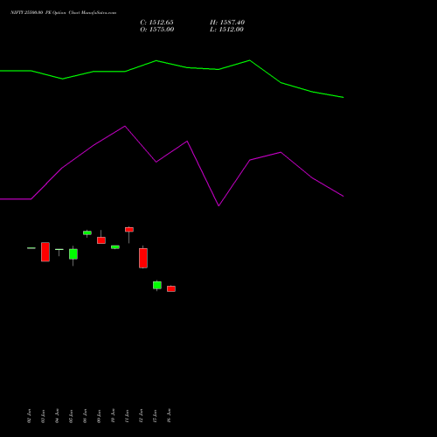Click the large red candle above 03 Jun
The width and height of the screenshot is (437, 437).
pos(45,252)
